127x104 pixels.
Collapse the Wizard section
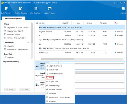[x=28, y=24]
